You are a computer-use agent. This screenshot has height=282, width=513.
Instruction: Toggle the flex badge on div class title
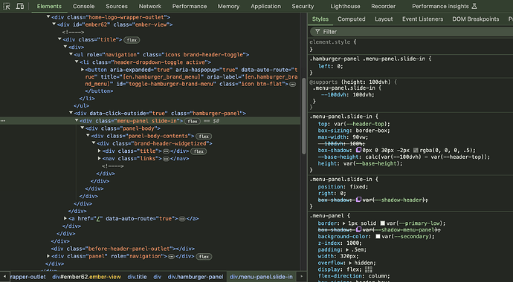point(132,40)
